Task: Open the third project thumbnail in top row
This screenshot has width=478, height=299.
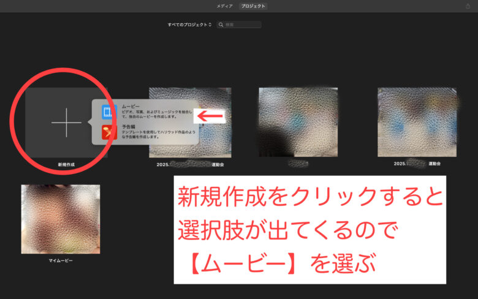Action: [x=298, y=122]
